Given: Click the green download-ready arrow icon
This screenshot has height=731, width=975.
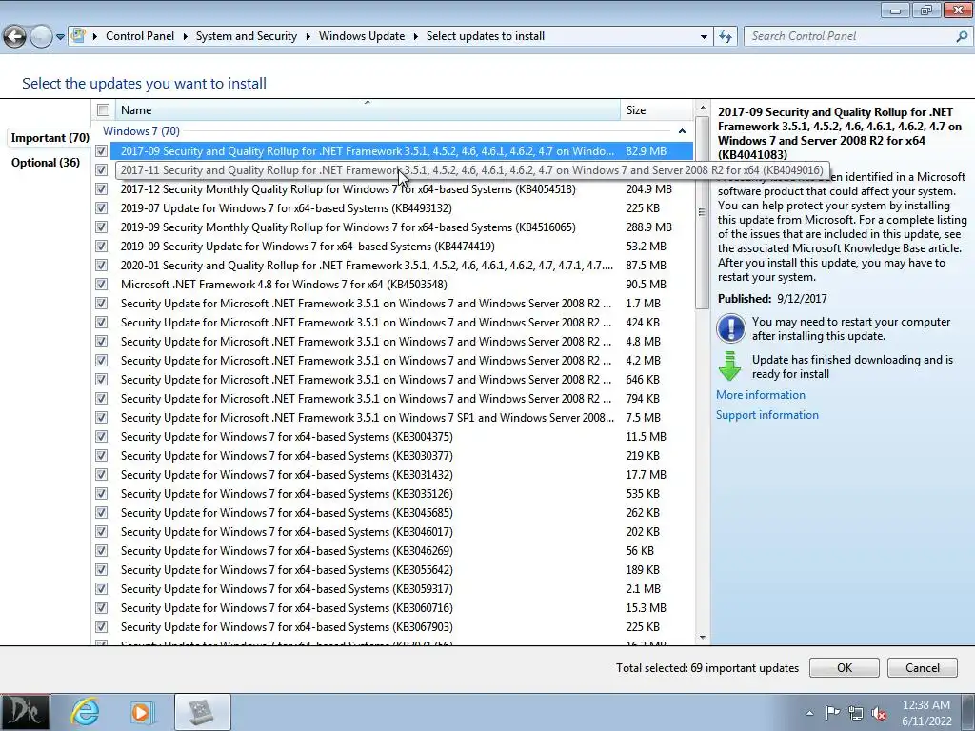Looking at the screenshot, I should tap(729, 366).
